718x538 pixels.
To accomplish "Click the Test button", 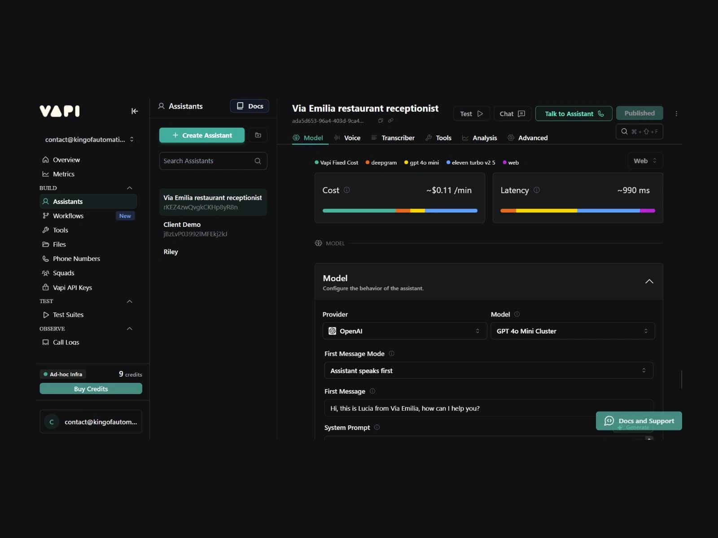I will click(472, 114).
